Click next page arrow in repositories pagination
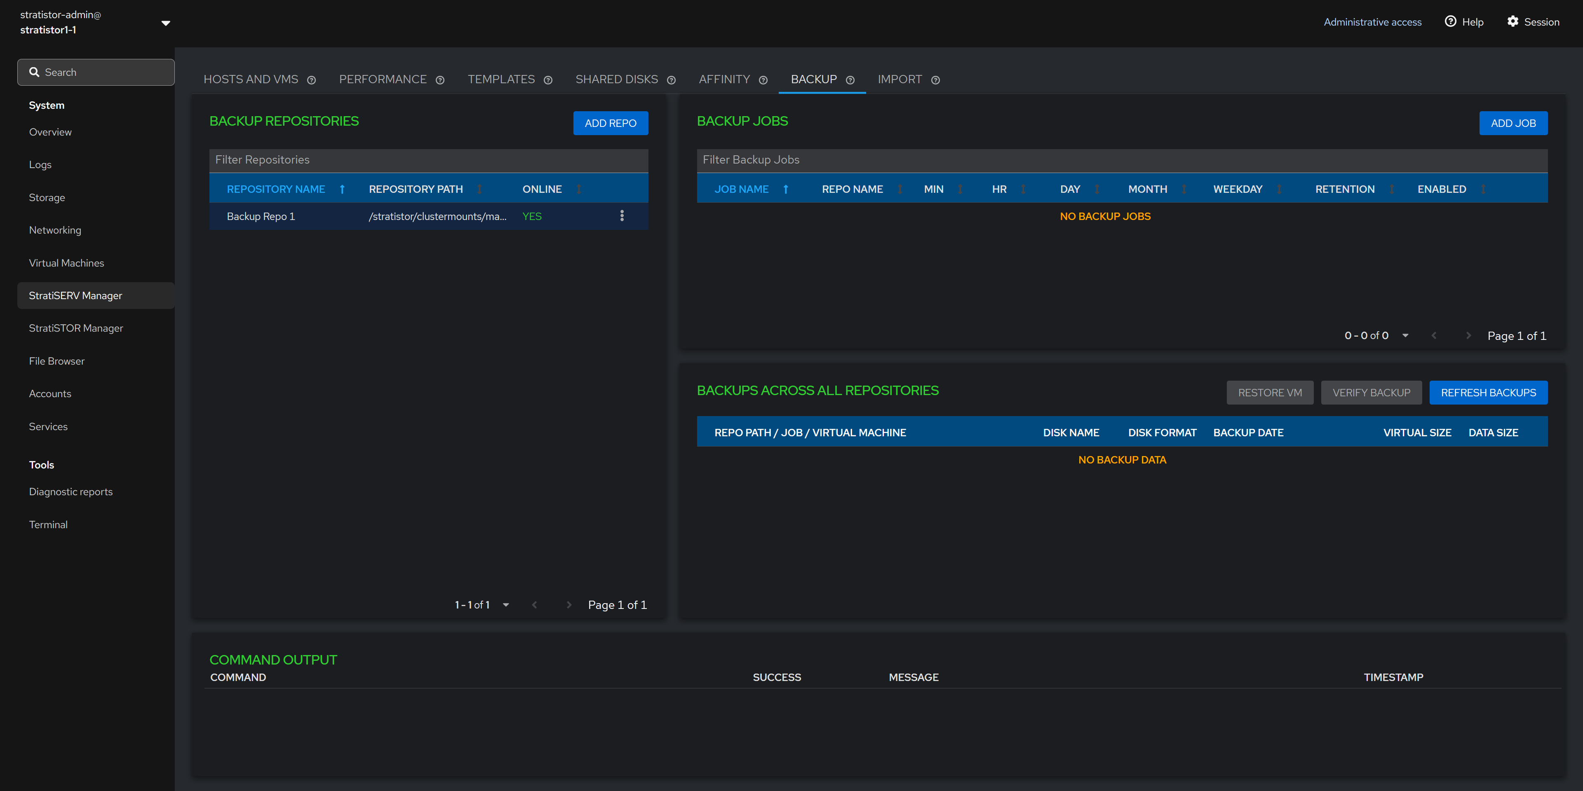The height and width of the screenshot is (791, 1583). coord(569,605)
